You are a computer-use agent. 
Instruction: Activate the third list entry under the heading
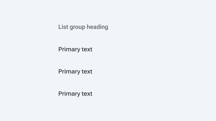(x=75, y=94)
